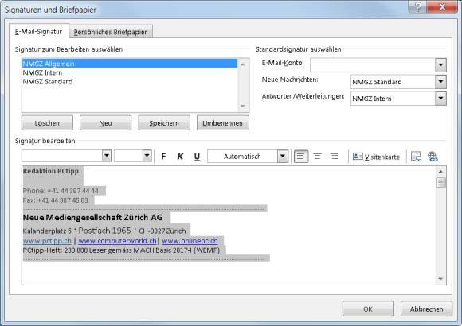This screenshot has width=462, height=326.
Task: Open the font name dropdown
Action: pyautogui.click(x=107, y=156)
